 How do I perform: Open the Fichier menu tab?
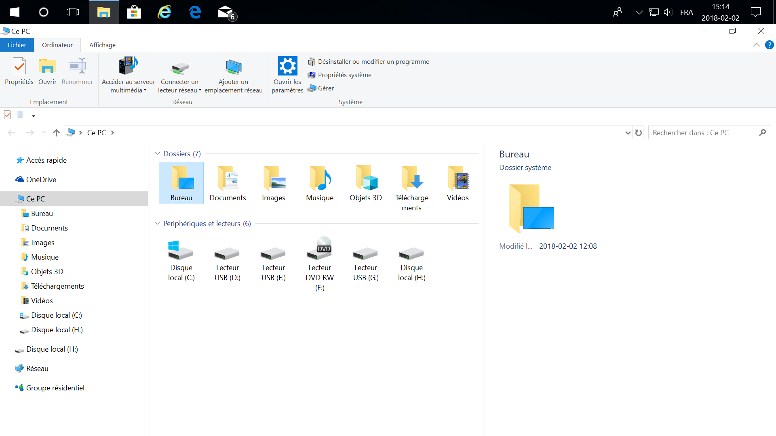(17, 45)
